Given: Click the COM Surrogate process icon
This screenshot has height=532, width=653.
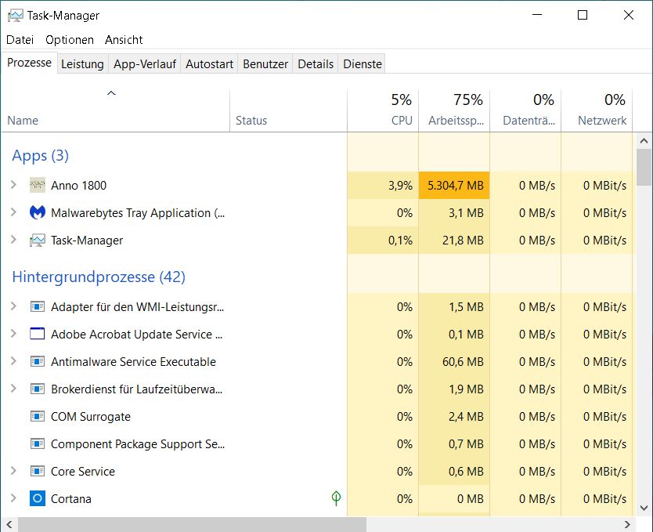Looking at the screenshot, I should [x=38, y=417].
